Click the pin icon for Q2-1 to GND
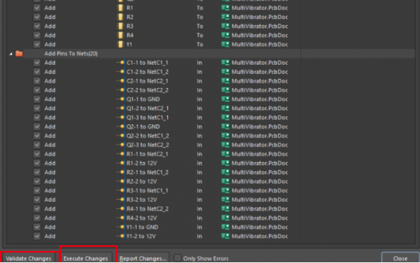Viewport: 420px width, 263px height. tap(121, 127)
